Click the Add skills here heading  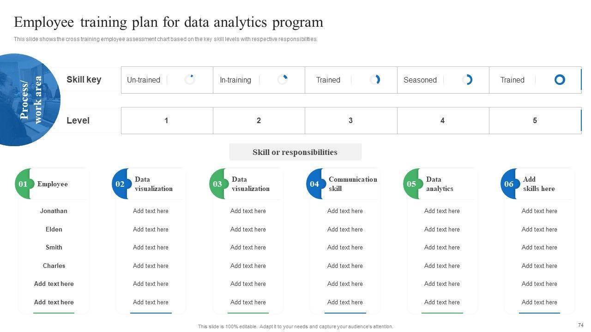[x=539, y=184]
